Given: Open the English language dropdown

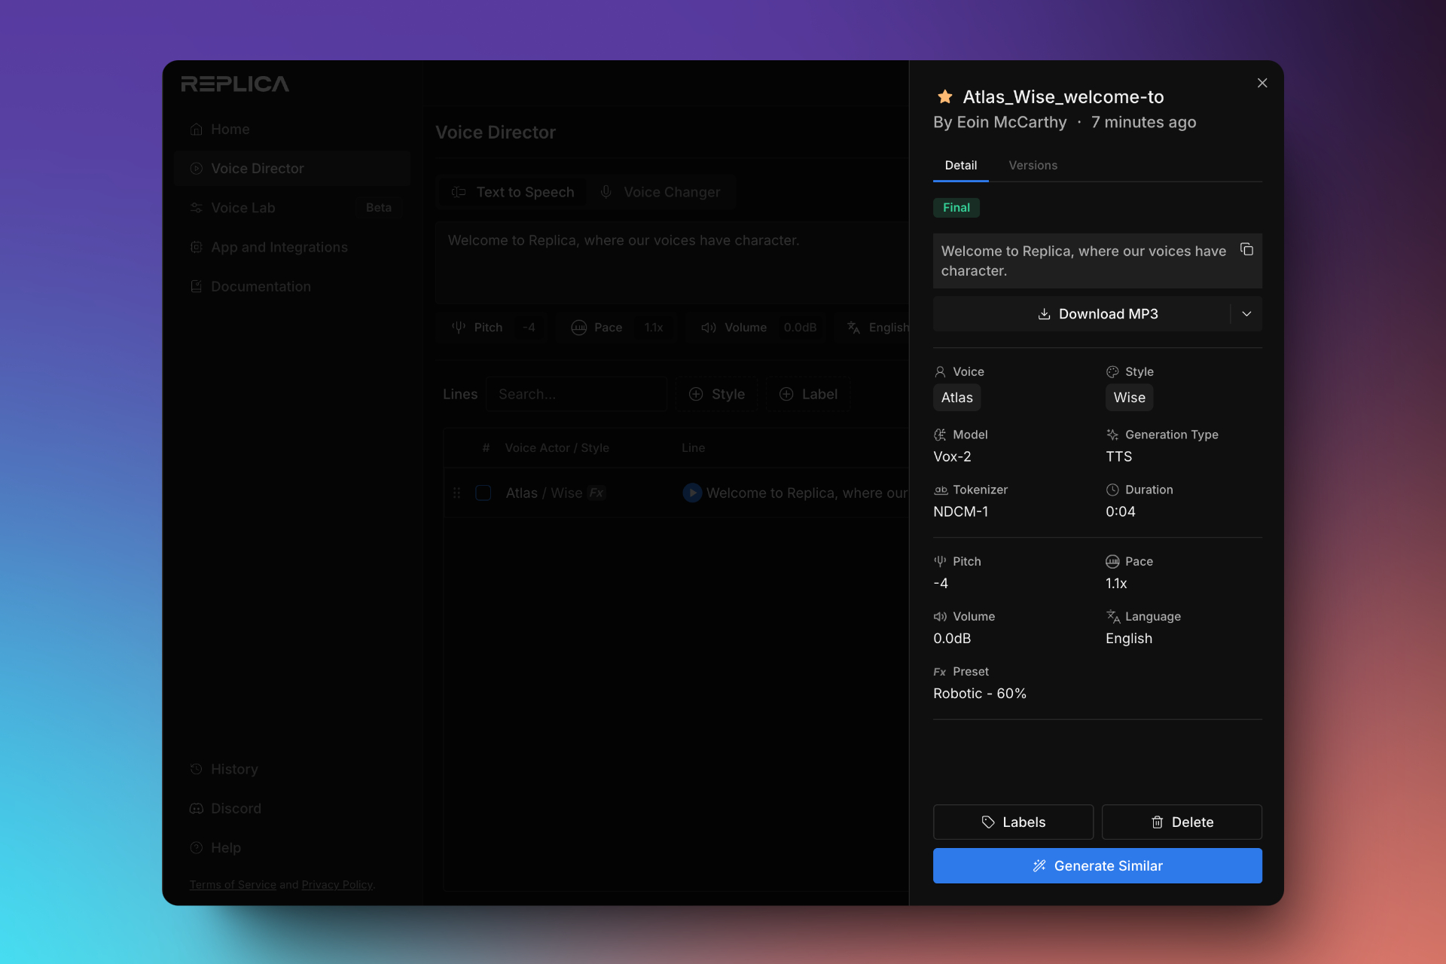Looking at the screenshot, I should tap(874, 327).
